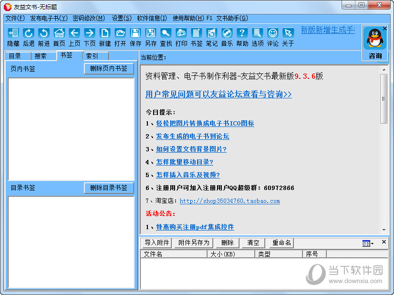This screenshot has width=394, height=295.
Task: Sort attachments by 文件名 column header
Action: [x=174, y=254]
